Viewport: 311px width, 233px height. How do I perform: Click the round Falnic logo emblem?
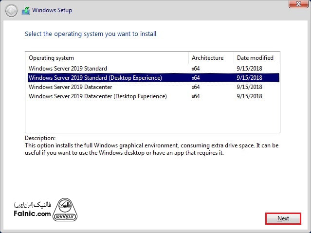click(68, 209)
